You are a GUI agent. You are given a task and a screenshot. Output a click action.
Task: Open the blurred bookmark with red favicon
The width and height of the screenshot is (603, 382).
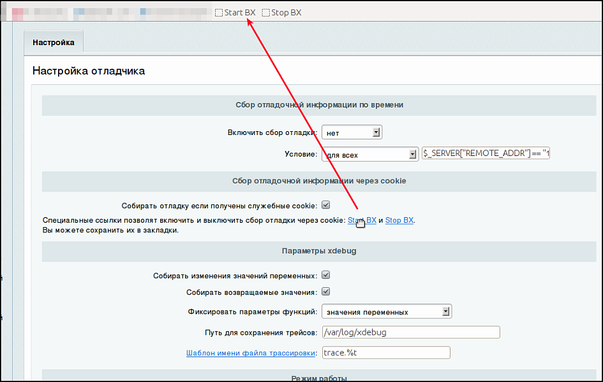38,12
